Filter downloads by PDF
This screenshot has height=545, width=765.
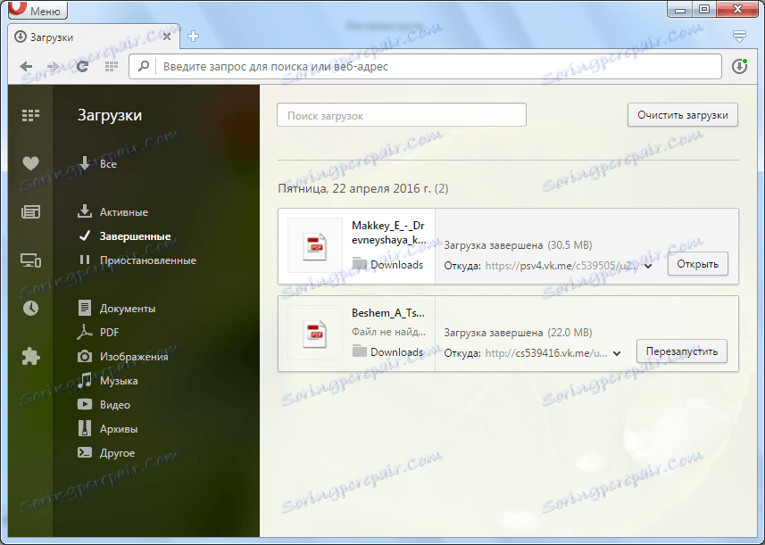(98, 332)
